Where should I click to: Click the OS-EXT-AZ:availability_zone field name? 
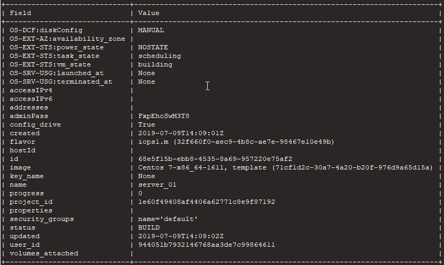point(67,39)
